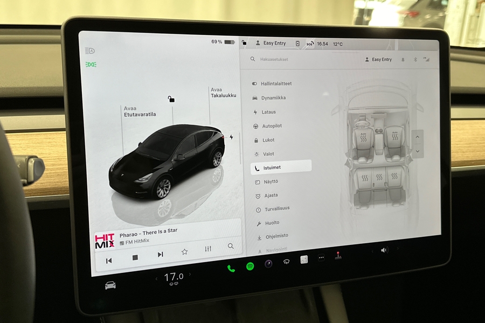485x323 pixels.
Task: Switch to the Lataus settings section
Action: pos(268,111)
